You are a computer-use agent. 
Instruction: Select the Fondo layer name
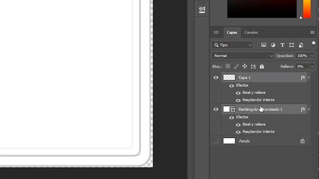pyautogui.click(x=244, y=141)
